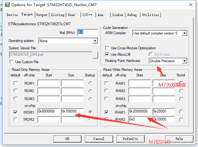This screenshot has height=147, width=198.
Task: Click the browse button beside System Viewer File
Action: 95,55
